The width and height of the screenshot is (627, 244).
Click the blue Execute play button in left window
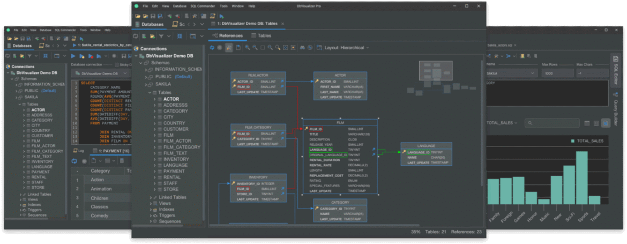(73, 56)
